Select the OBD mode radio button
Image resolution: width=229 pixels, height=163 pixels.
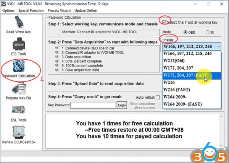coord(185,32)
